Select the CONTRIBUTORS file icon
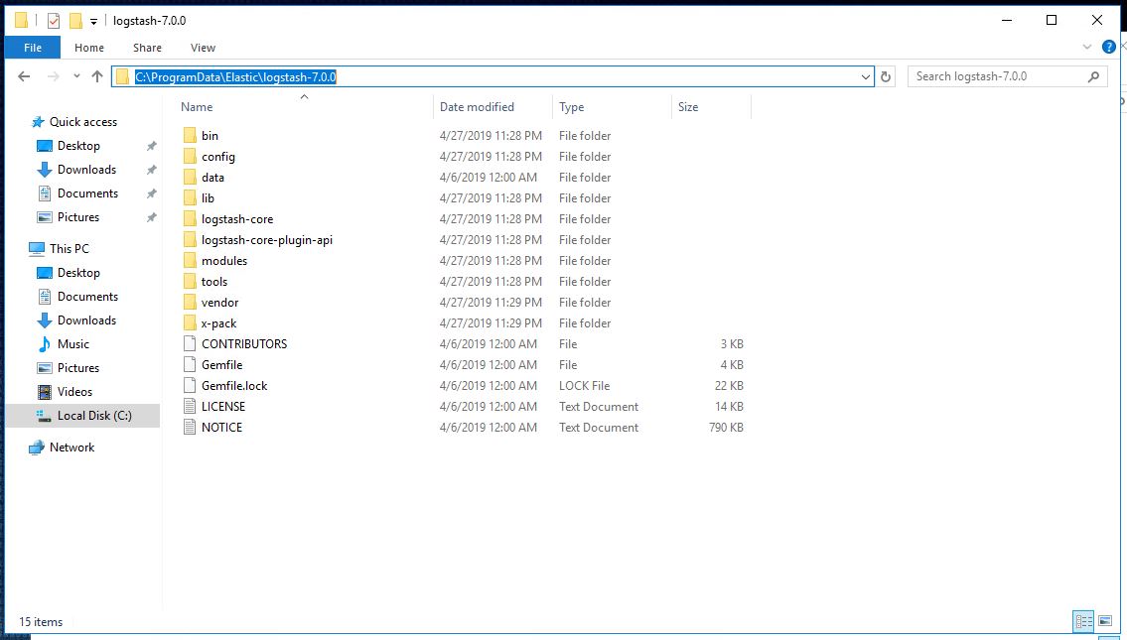Viewport: 1127px width, 640px height. click(190, 343)
